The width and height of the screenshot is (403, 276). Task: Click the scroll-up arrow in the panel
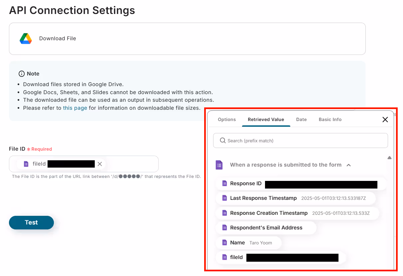389,158
